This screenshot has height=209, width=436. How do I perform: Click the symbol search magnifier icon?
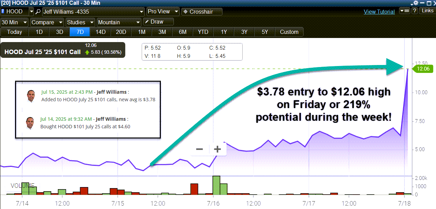38,12
